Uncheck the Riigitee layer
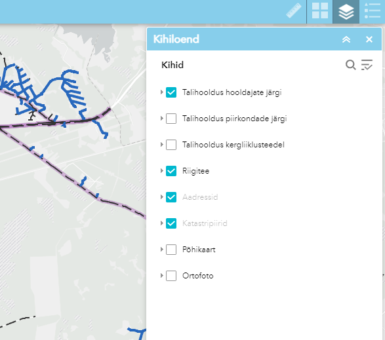This screenshot has width=385, height=340. tap(171, 171)
